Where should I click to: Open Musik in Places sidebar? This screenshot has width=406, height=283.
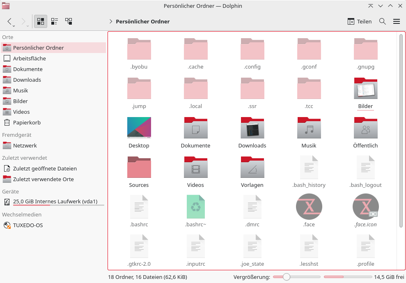tap(53, 90)
